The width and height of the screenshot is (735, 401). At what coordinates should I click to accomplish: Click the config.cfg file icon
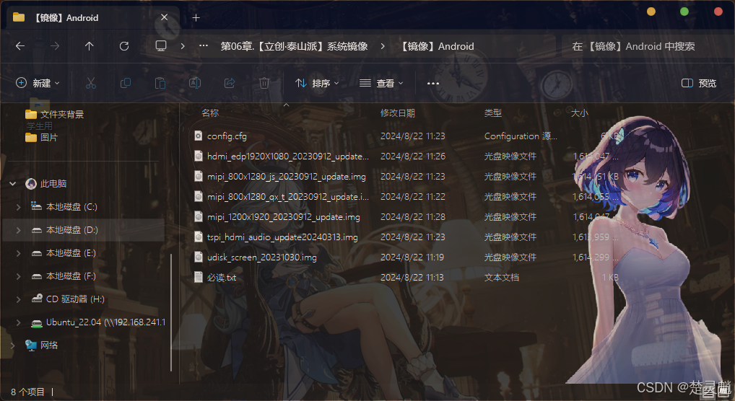click(199, 136)
